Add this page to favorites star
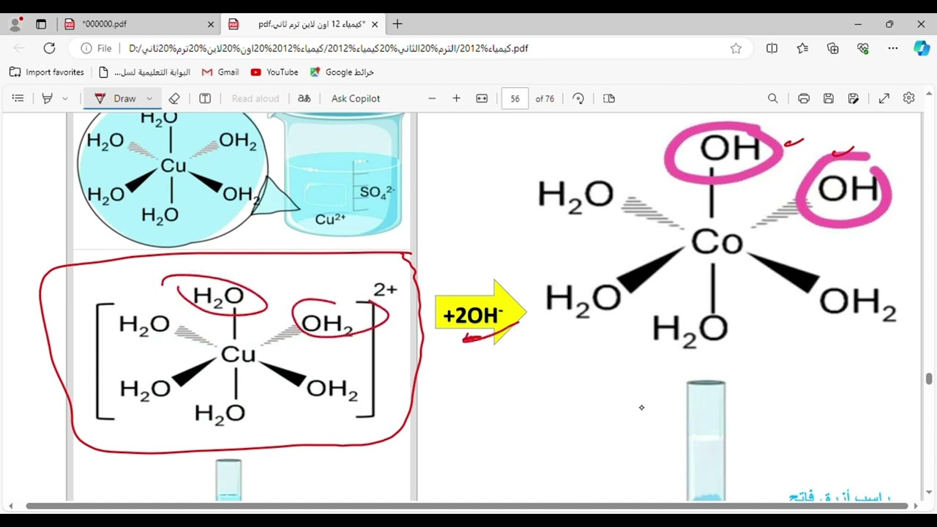937x527 pixels. click(x=736, y=48)
